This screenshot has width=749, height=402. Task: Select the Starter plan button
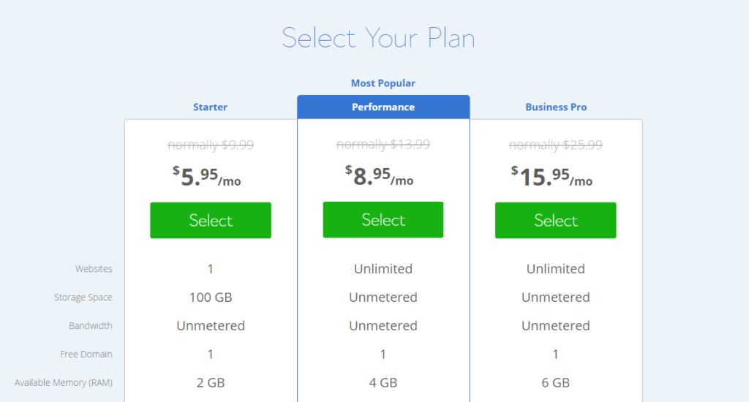(211, 220)
